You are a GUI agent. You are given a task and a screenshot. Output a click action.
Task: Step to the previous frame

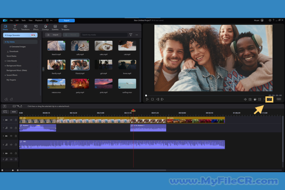158,99
